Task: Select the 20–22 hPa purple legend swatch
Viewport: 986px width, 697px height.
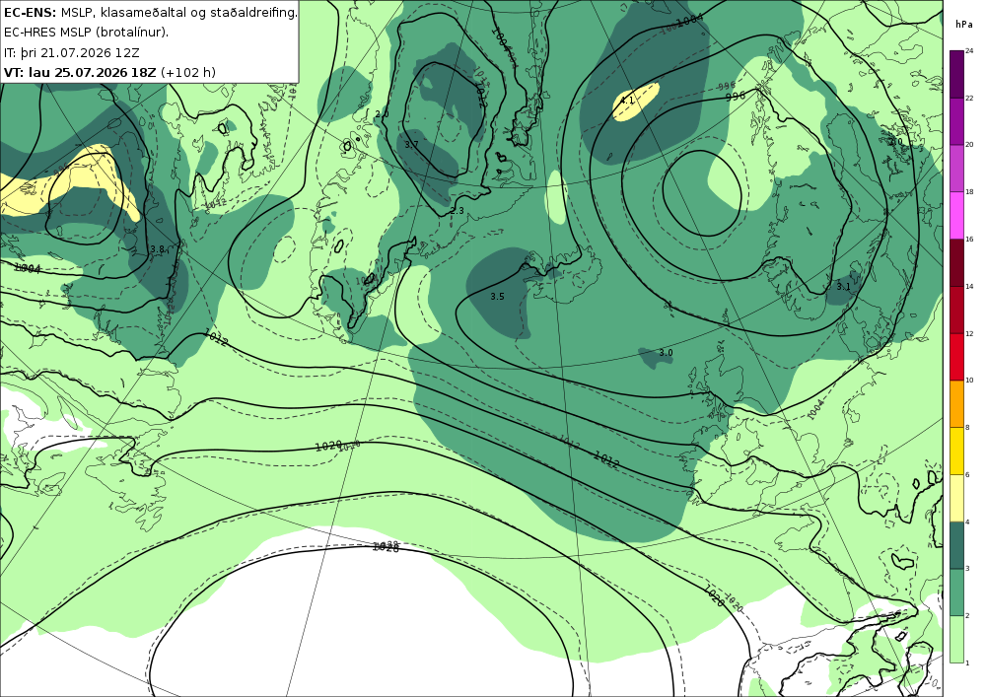Action: [x=956, y=121]
